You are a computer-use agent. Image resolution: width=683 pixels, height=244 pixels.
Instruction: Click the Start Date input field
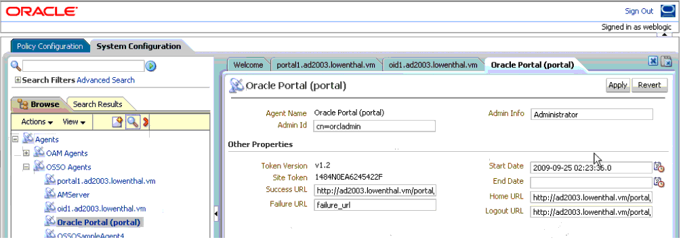pyautogui.click(x=591, y=167)
